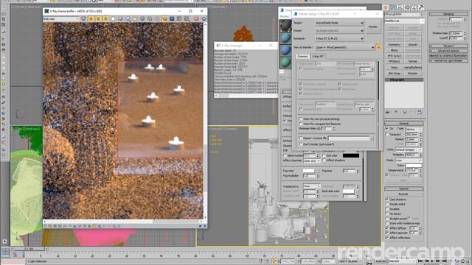
Task: Click the rightmost teapot icon in frame buffer toolbar
Action: 204,19
